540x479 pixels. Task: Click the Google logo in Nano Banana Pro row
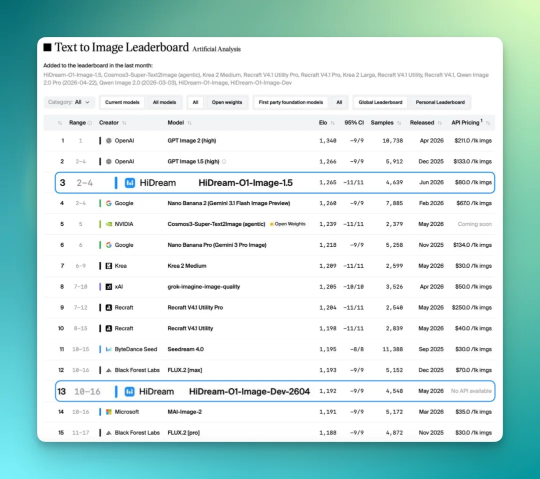click(x=109, y=245)
